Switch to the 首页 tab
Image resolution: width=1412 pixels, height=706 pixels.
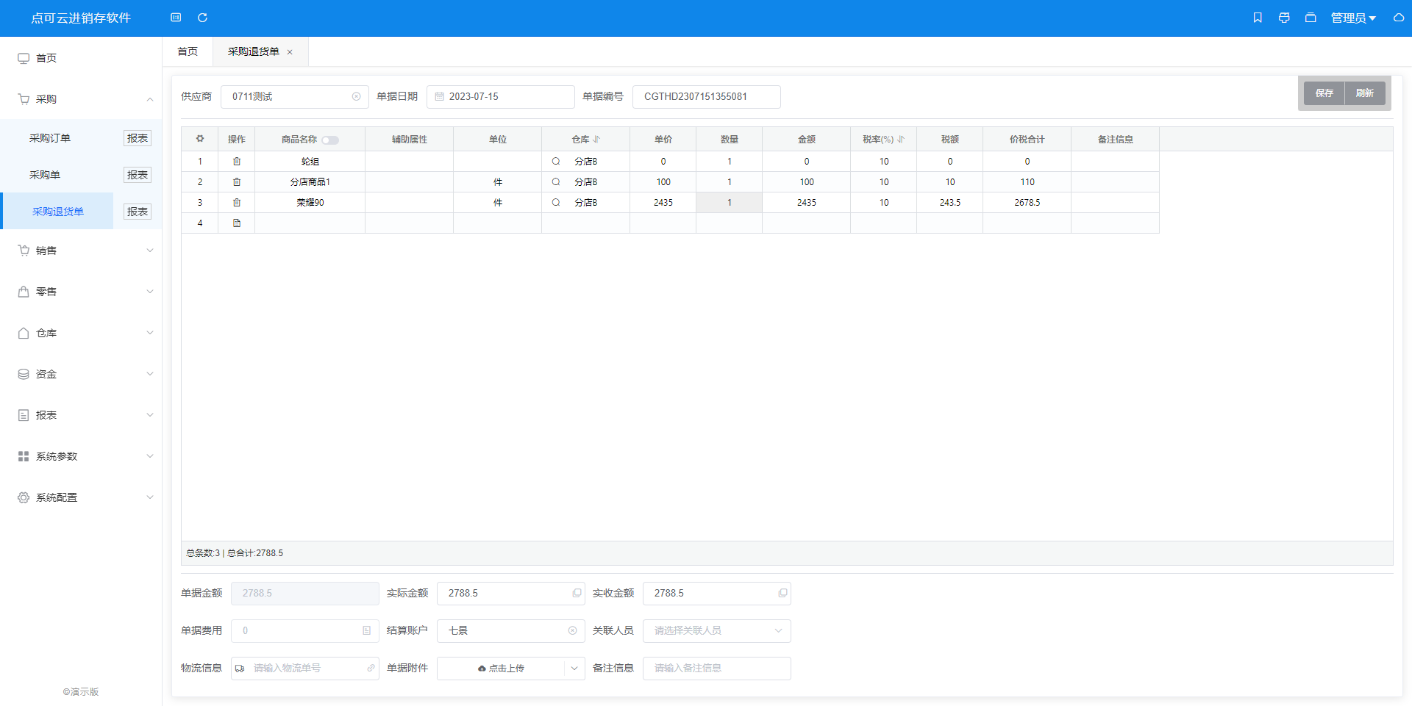[188, 51]
